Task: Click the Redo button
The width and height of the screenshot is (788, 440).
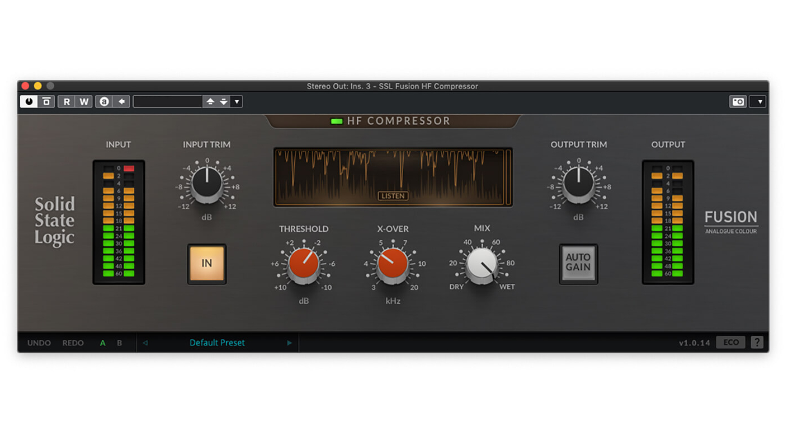Action: 73,343
